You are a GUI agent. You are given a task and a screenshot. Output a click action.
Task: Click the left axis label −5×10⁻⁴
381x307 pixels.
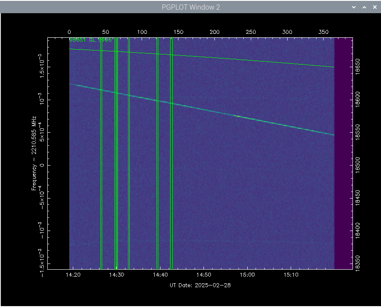(41, 197)
